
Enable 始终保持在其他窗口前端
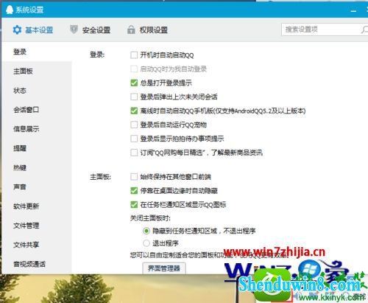click(x=134, y=177)
